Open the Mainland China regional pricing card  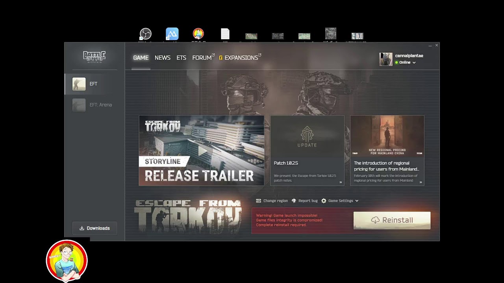tap(387, 151)
